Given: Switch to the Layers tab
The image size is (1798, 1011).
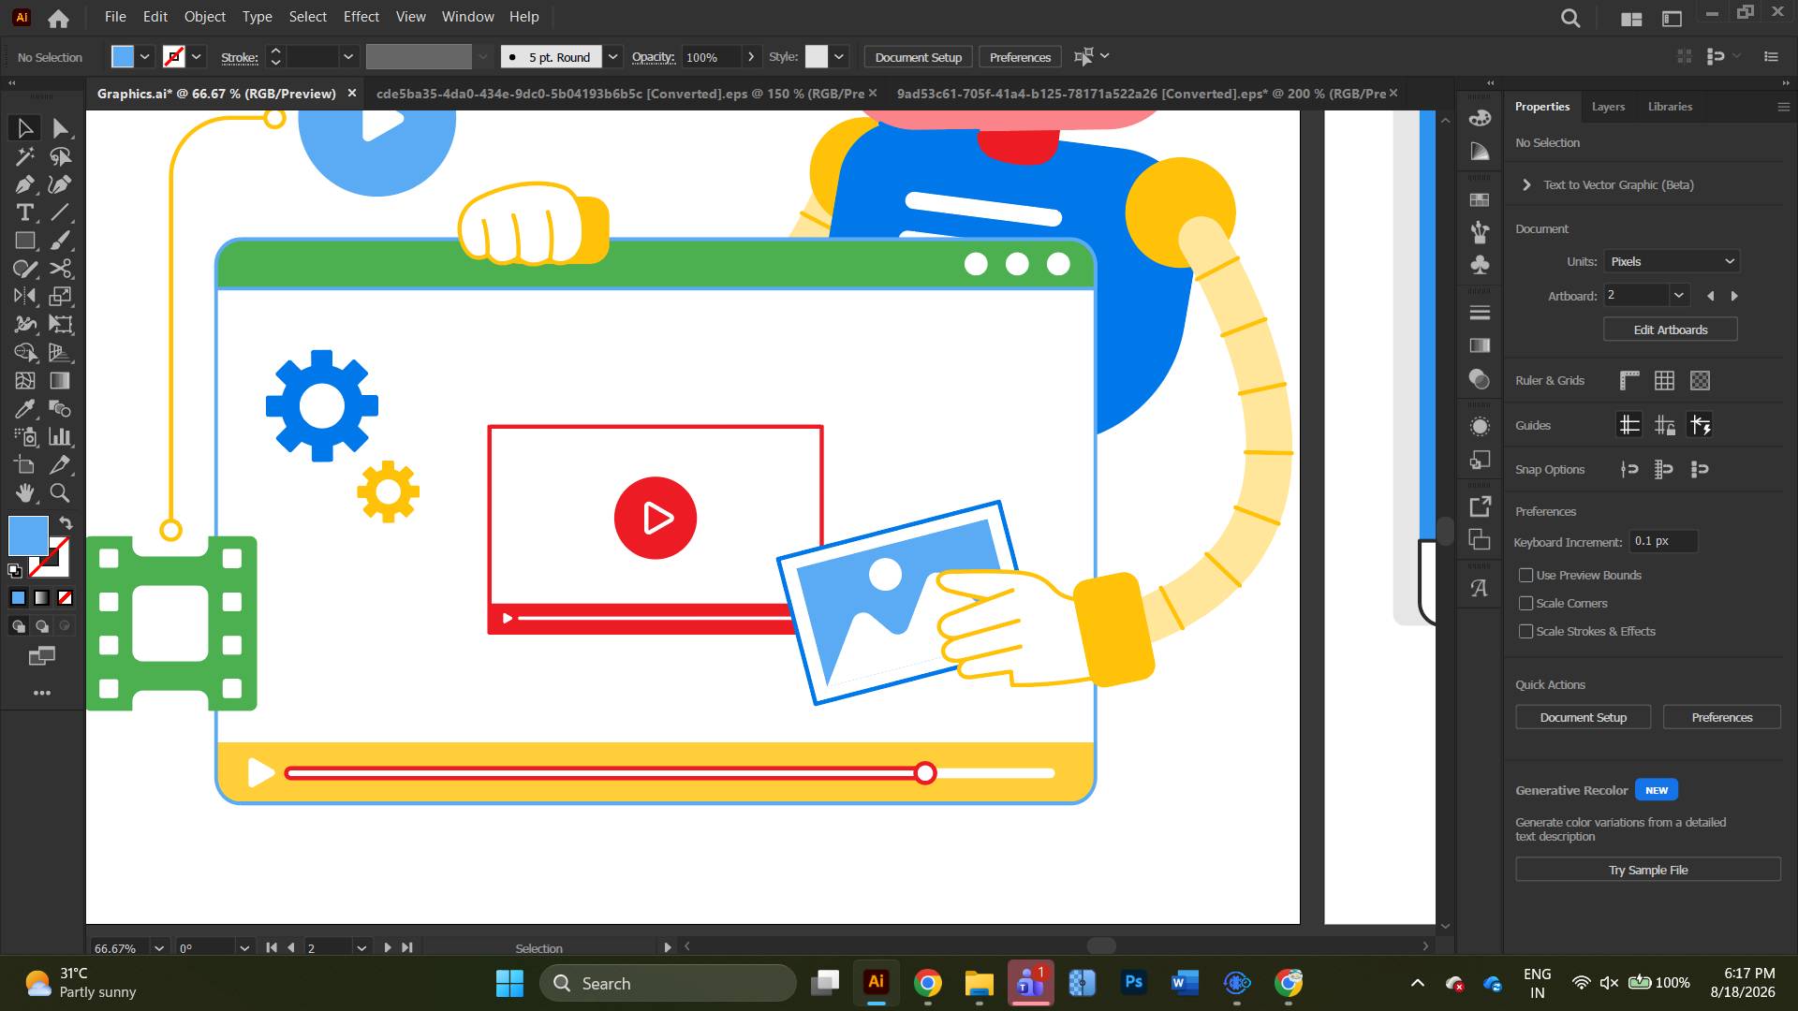Looking at the screenshot, I should [1608, 107].
